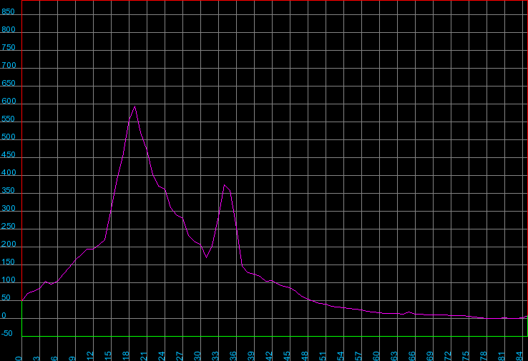
Task: Click the y-axis label 100
Action: tap(9, 280)
